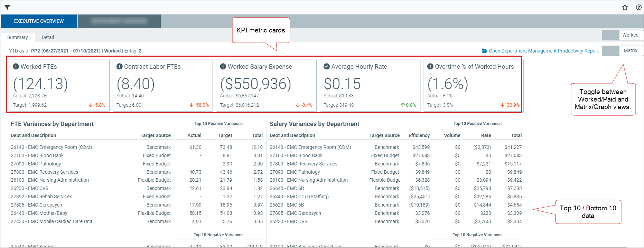This screenshot has width=644, height=248.
Task: Click the Contract Labor FTEs alert icon
Action: [x=120, y=67]
